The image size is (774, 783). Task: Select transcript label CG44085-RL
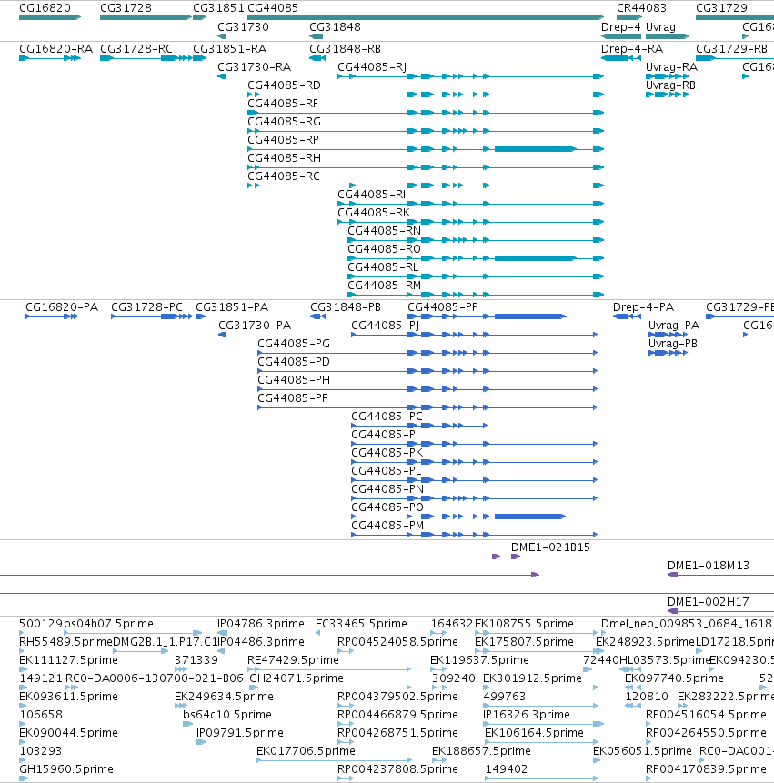[383, 267]
